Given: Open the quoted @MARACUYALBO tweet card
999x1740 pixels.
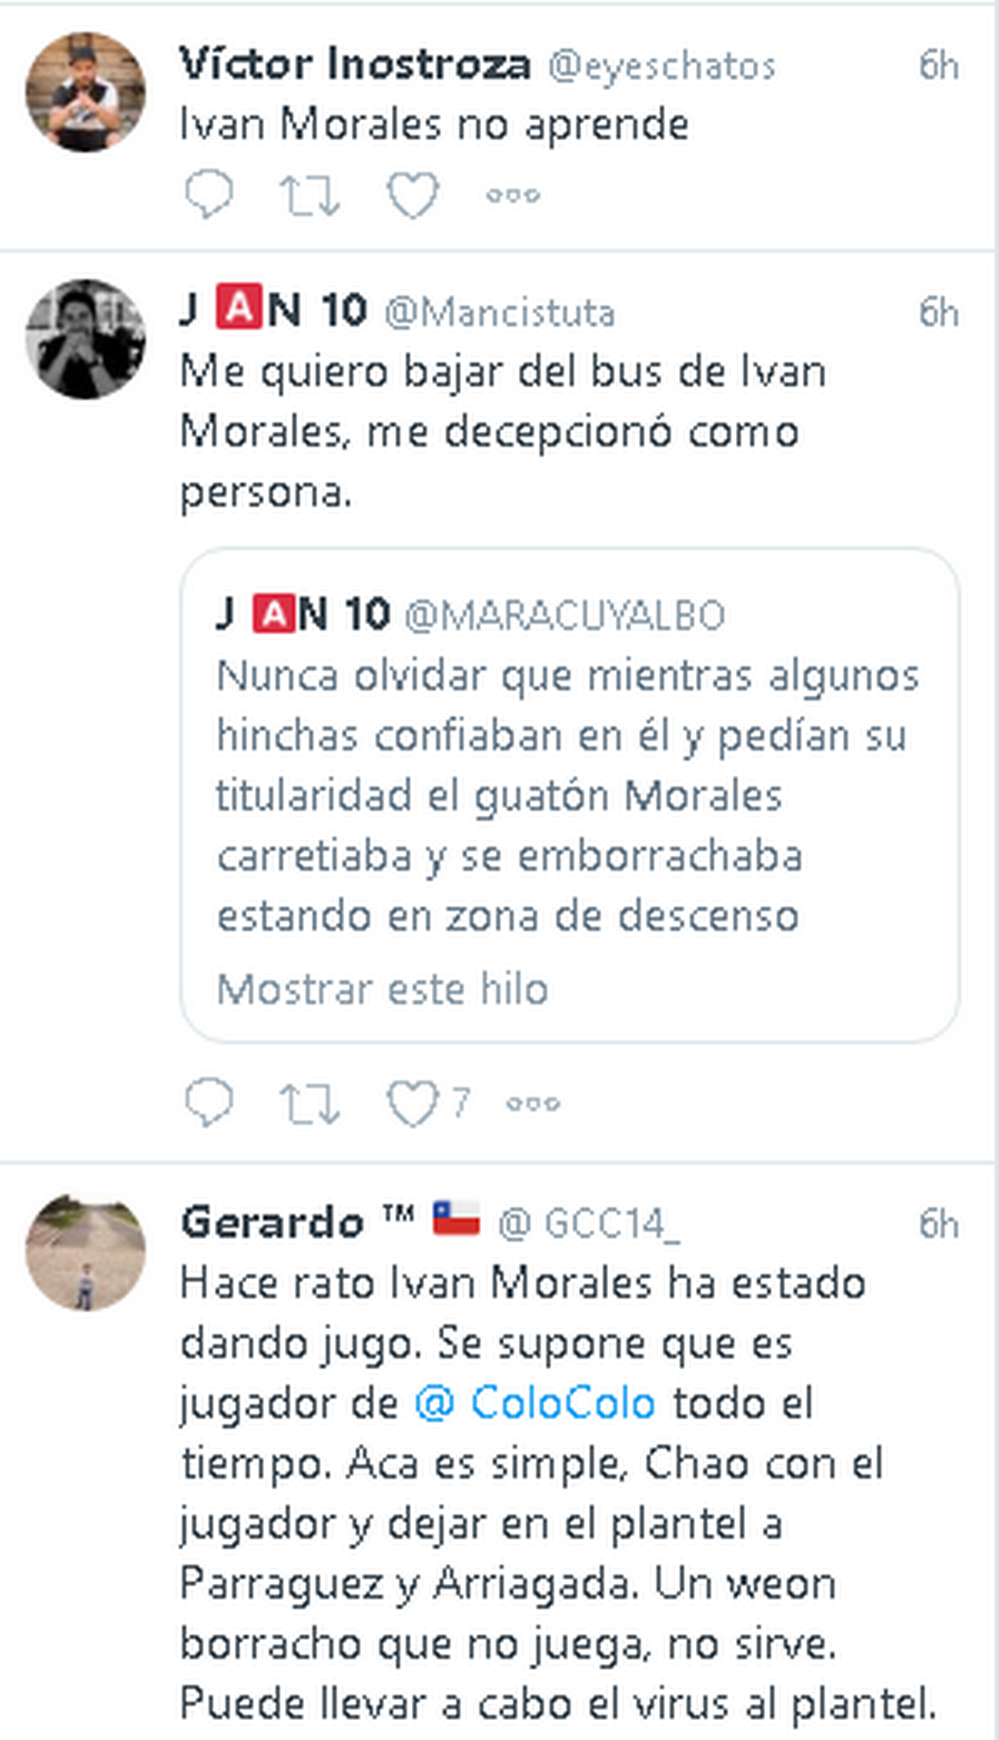Looking at the screenshot, I should click(x=570, y=796).
